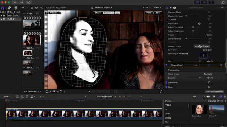Open the Untitled Project 1 timeline dropdown
The height and width of the screenshot is (127, 227).
(106, 96)
